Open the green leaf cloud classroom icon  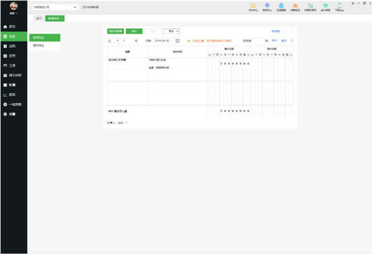311,7
